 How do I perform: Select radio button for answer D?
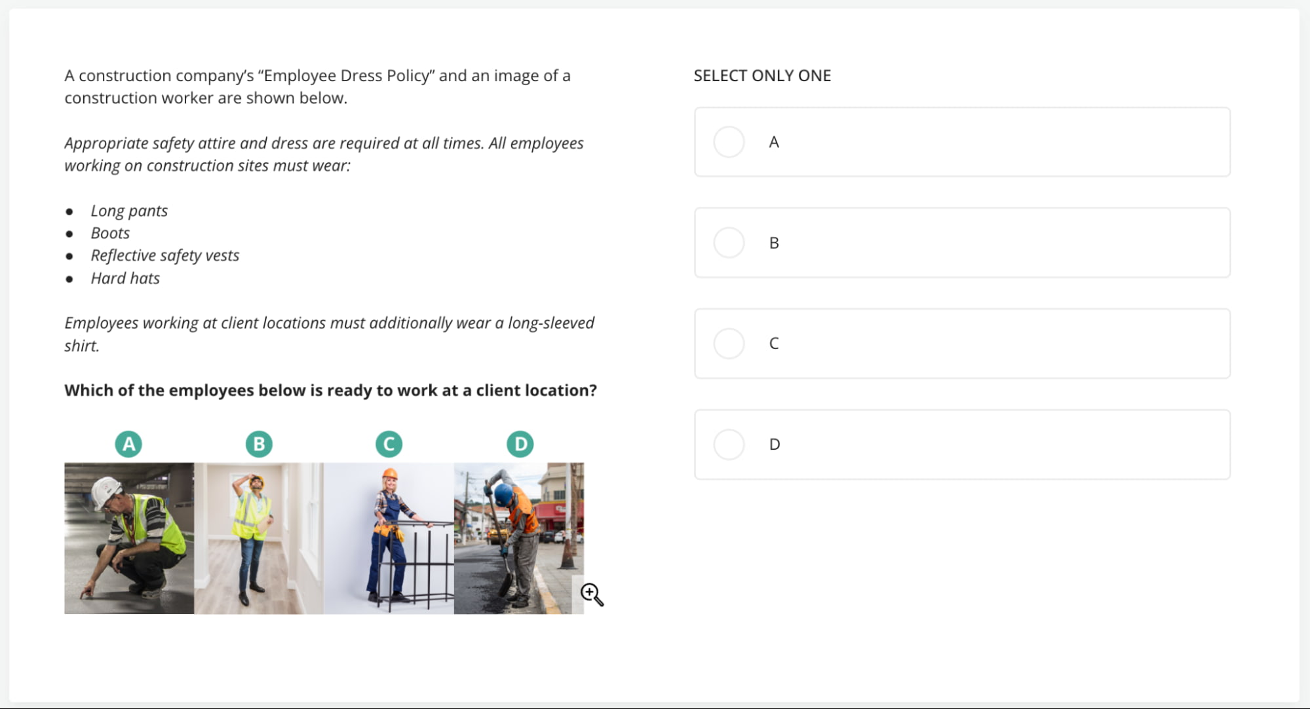click(729, 445)
